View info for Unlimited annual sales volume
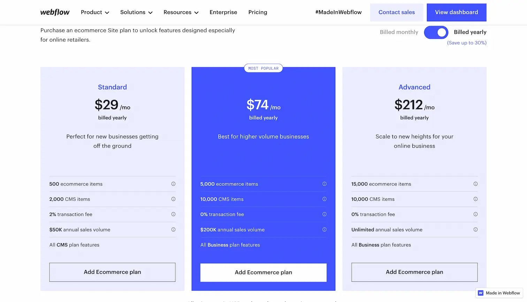 [475, 229]
